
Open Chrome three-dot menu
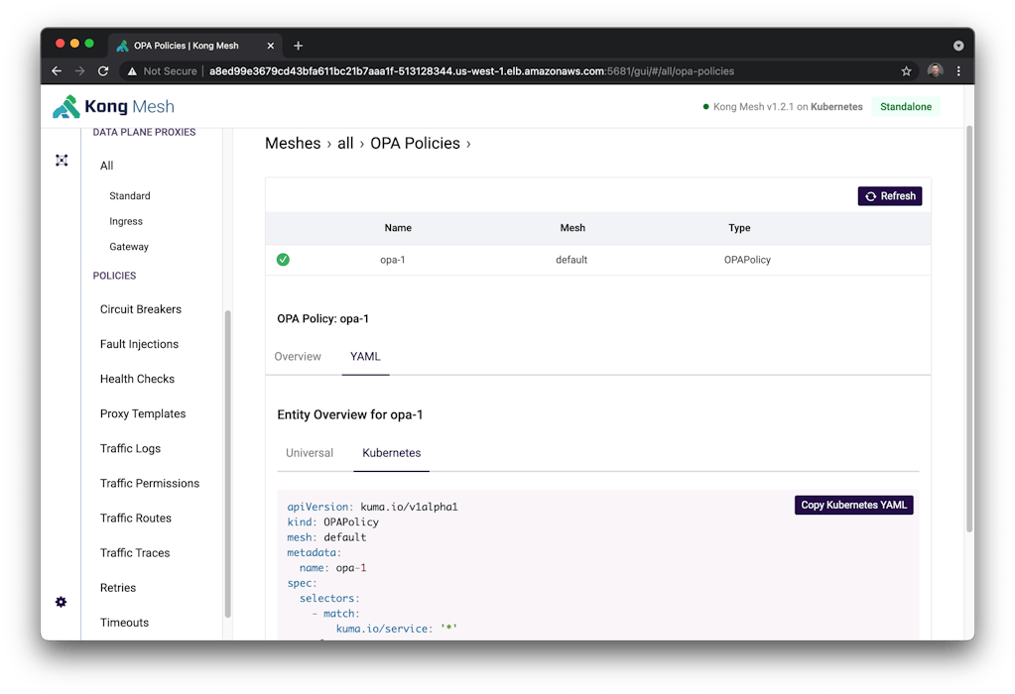pos(958,71)
